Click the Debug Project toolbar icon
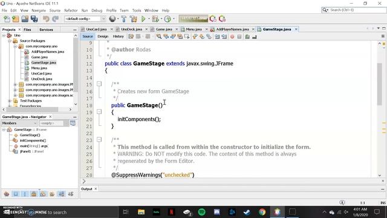 155,19
